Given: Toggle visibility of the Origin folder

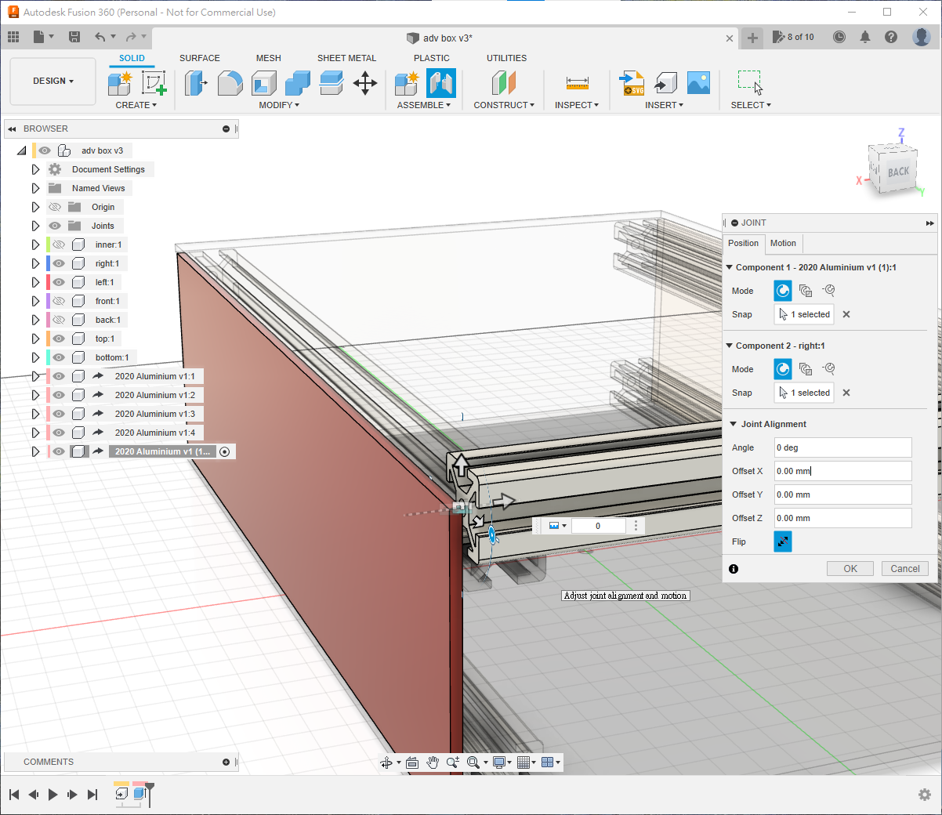Looking at the screenshot, I should click(55, 207).
